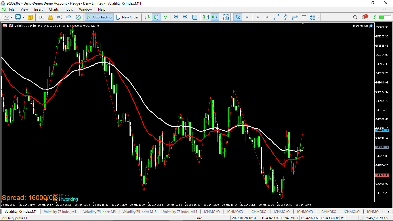Open the Signals broadcast icon
This screenshot has width=393, height=221.
tap(60, 17)
